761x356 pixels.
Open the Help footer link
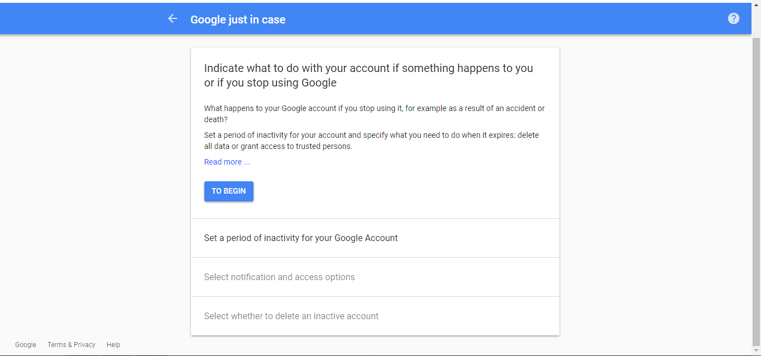pyautogui.click(x=113, y=345)
